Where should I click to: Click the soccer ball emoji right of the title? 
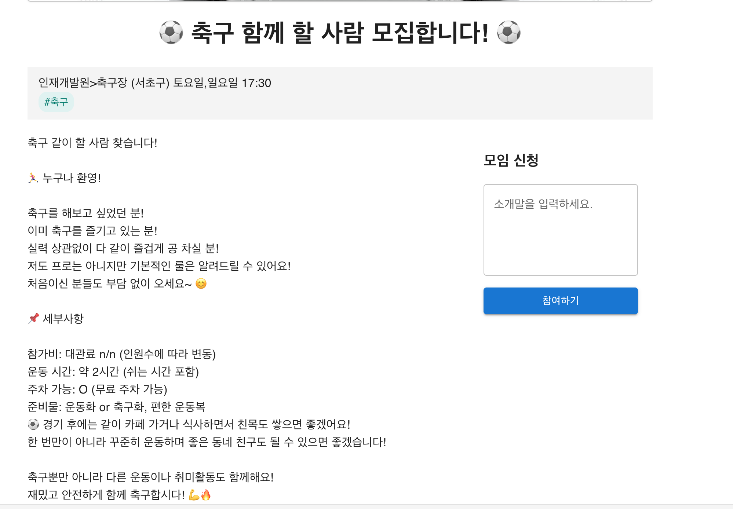coord(508,32)
